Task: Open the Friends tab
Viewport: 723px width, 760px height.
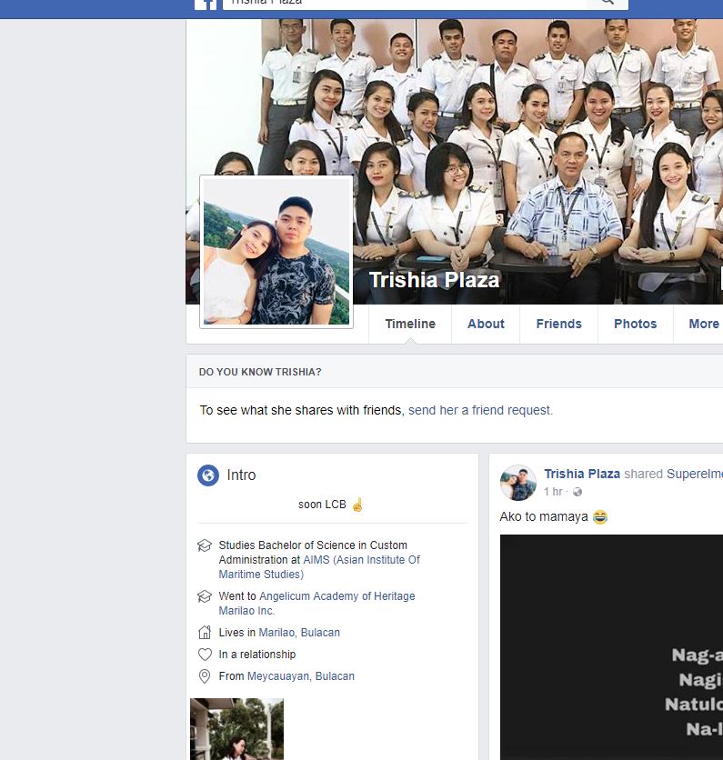Action: [558, 324]
